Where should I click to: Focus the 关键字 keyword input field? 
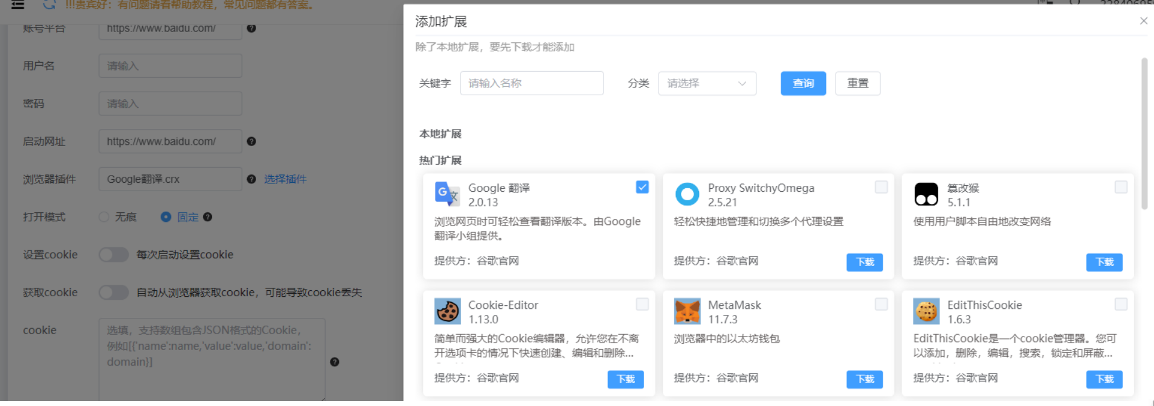[532, 83]
